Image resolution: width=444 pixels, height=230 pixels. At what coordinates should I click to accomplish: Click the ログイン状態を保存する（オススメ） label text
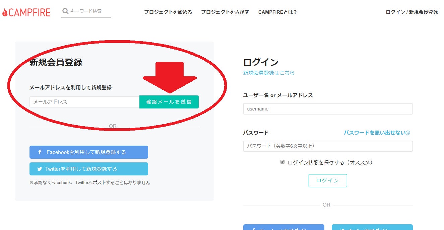(x=330, y=162)
